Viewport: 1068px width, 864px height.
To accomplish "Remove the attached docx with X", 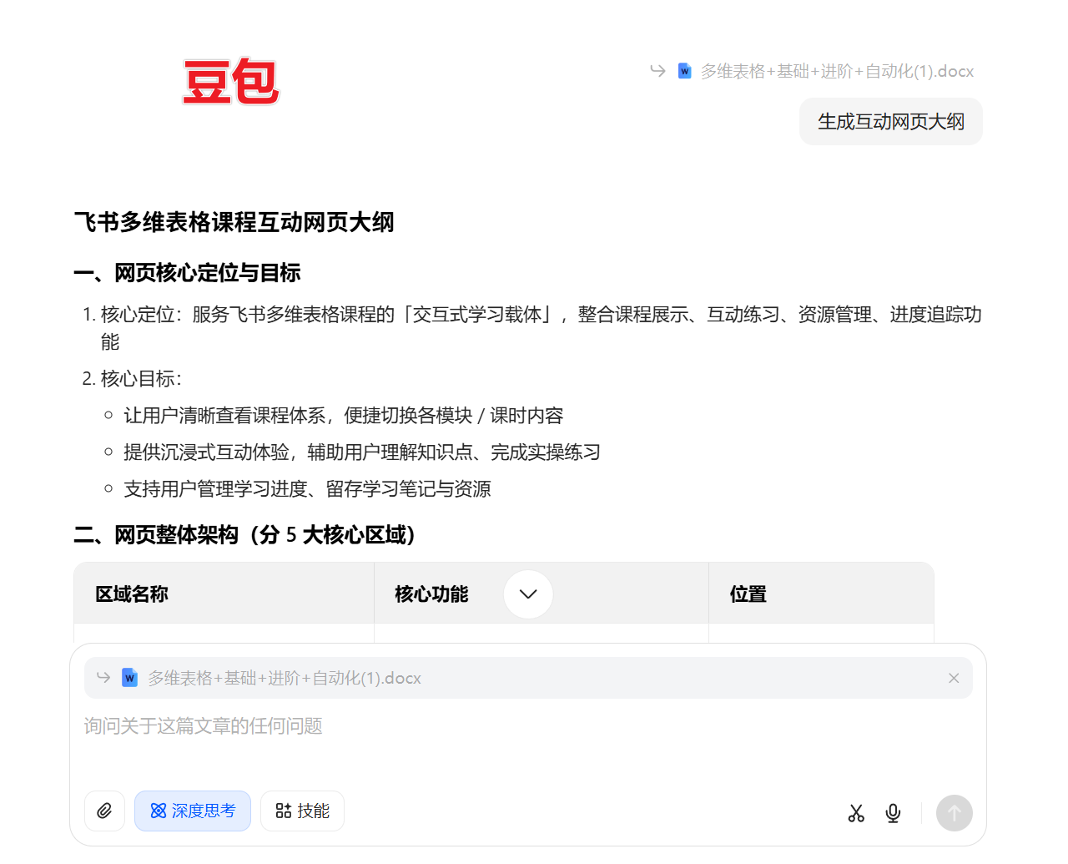I will tap(954, 678).
